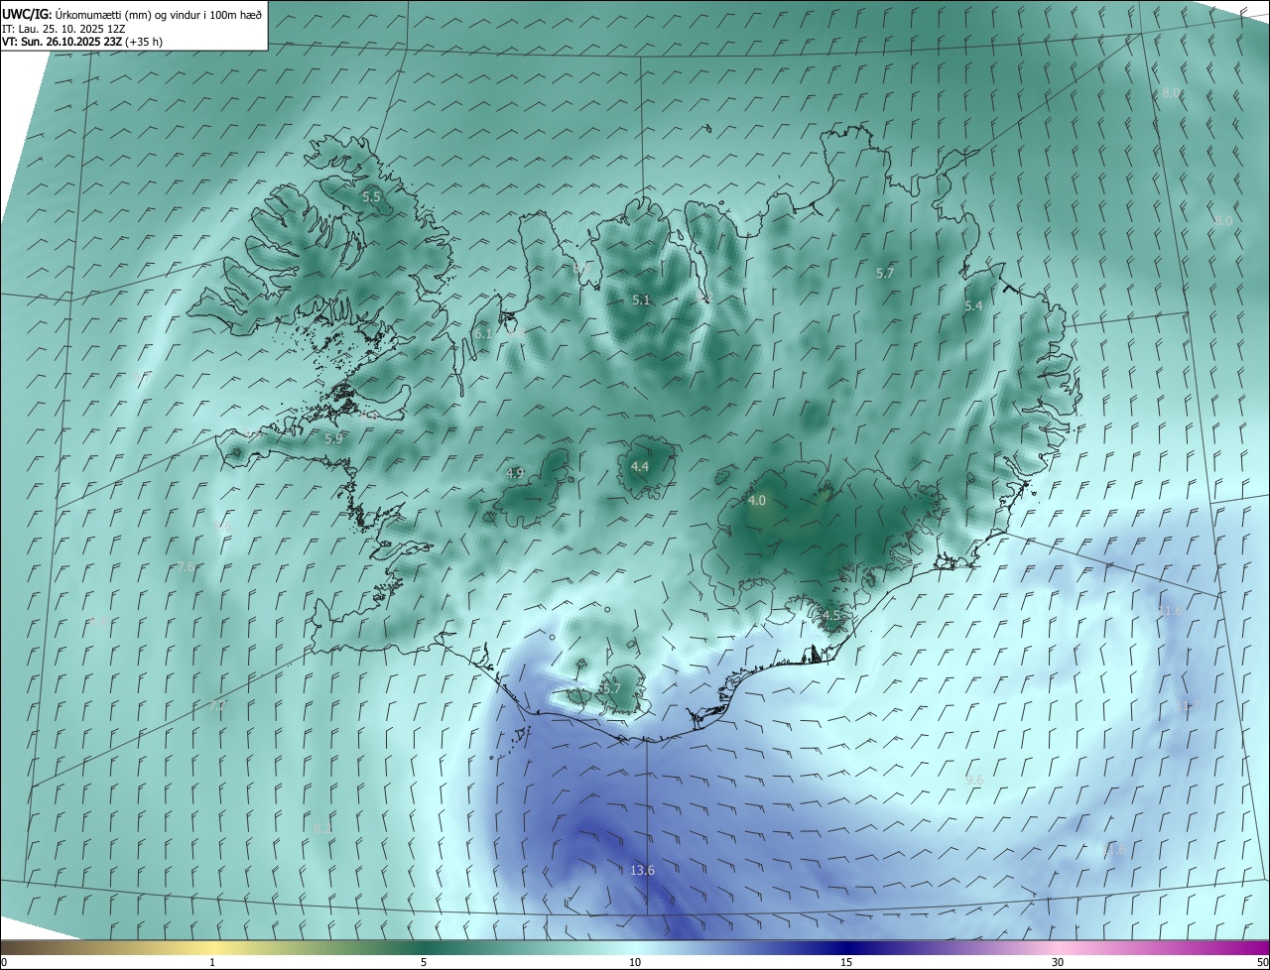Screen dimensions: 1270x970
Task: Click the 6.1 precipitation value
Action: pyautogui.click(x=483, y=334)
